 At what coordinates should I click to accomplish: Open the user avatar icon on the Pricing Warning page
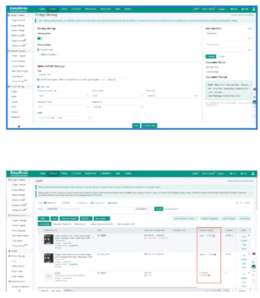[x=253, y=8]
